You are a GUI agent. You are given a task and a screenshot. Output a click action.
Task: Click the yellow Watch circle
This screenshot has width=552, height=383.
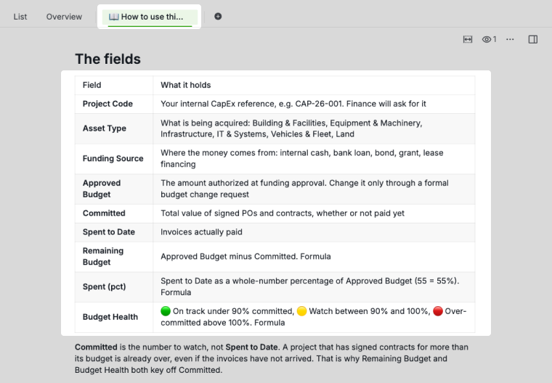(301, 311)
